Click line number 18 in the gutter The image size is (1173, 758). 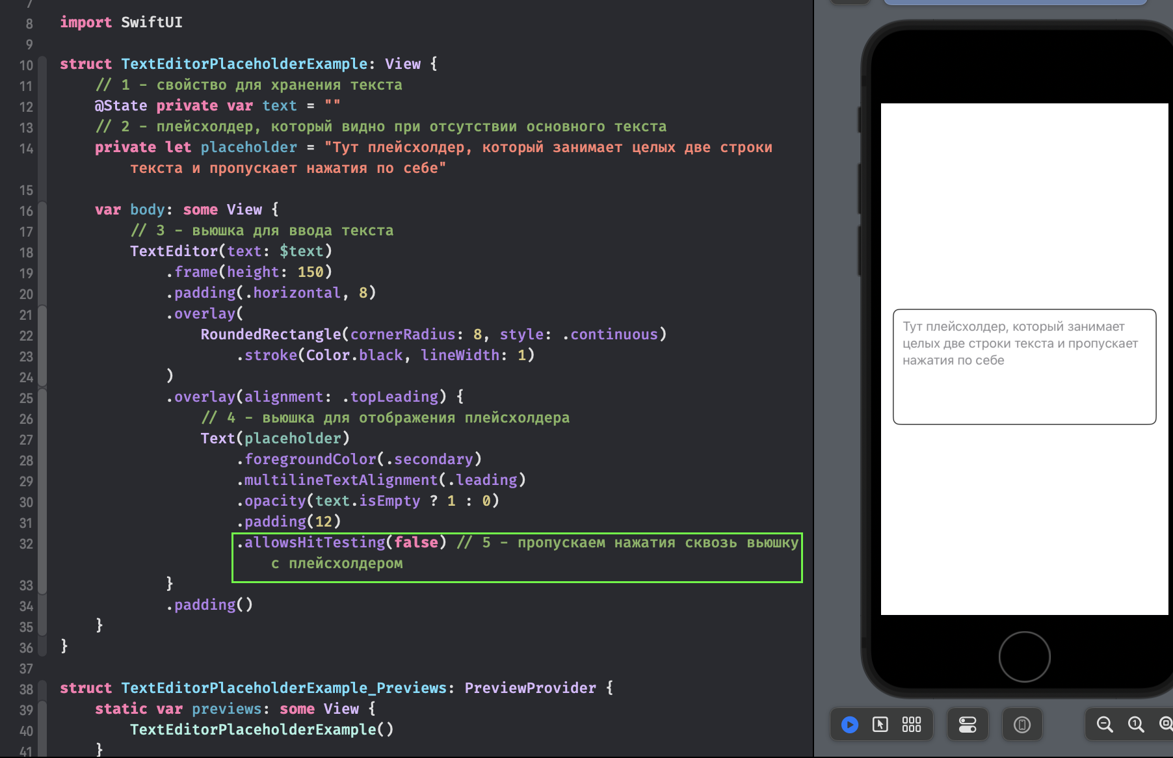(x=26, y=252)
